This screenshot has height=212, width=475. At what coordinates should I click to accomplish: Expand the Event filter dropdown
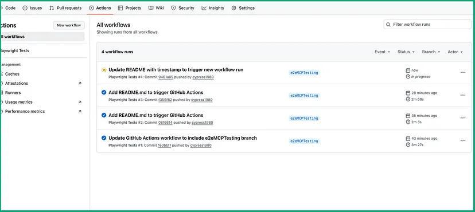[x=382, y=52]
